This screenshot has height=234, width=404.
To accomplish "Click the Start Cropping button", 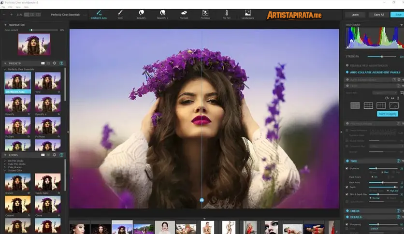I will pyautogui.click(x=387, y=114).
